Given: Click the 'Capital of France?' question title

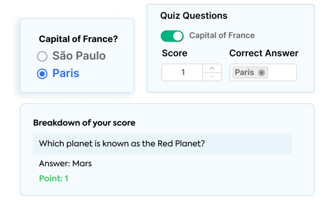Looking at the screenshot, I should (x=78, y=39).
